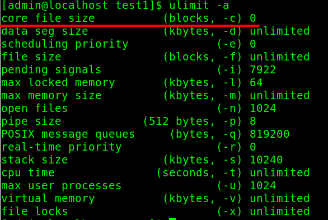The image size is (328, 220).
Task: Click the '(512 bytes, -p)' text
Action: (193, 121)
